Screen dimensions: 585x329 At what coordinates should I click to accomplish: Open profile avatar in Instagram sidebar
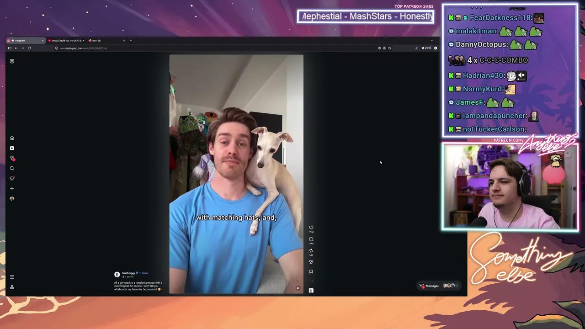click(12, 199)
